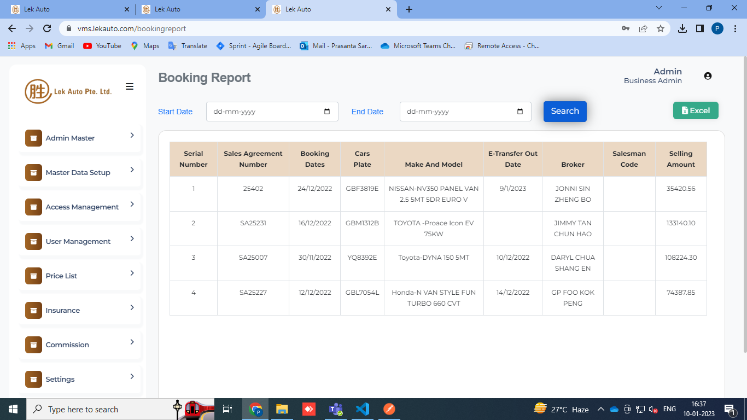Click inside the Start Date input field
This screenshot has width=747, height=420.
point(265,112)
